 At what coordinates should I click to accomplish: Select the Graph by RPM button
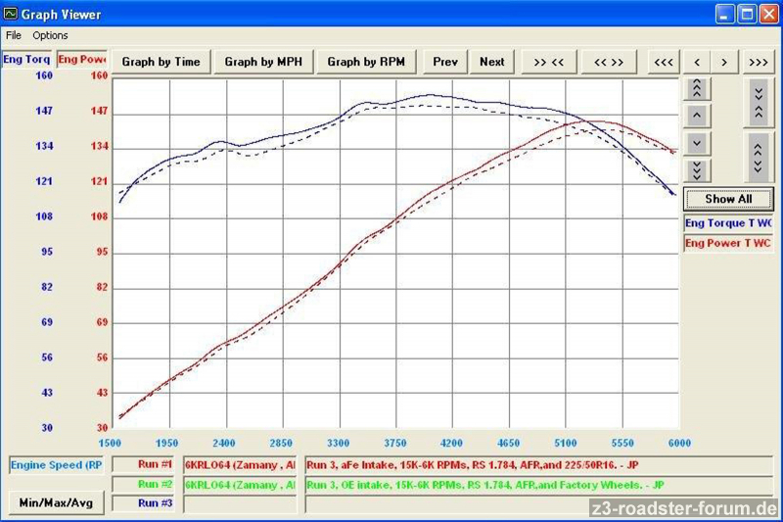click(366, 62)
